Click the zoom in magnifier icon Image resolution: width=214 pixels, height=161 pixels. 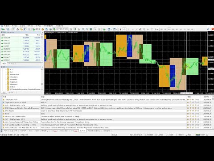[x=83, y=30]
